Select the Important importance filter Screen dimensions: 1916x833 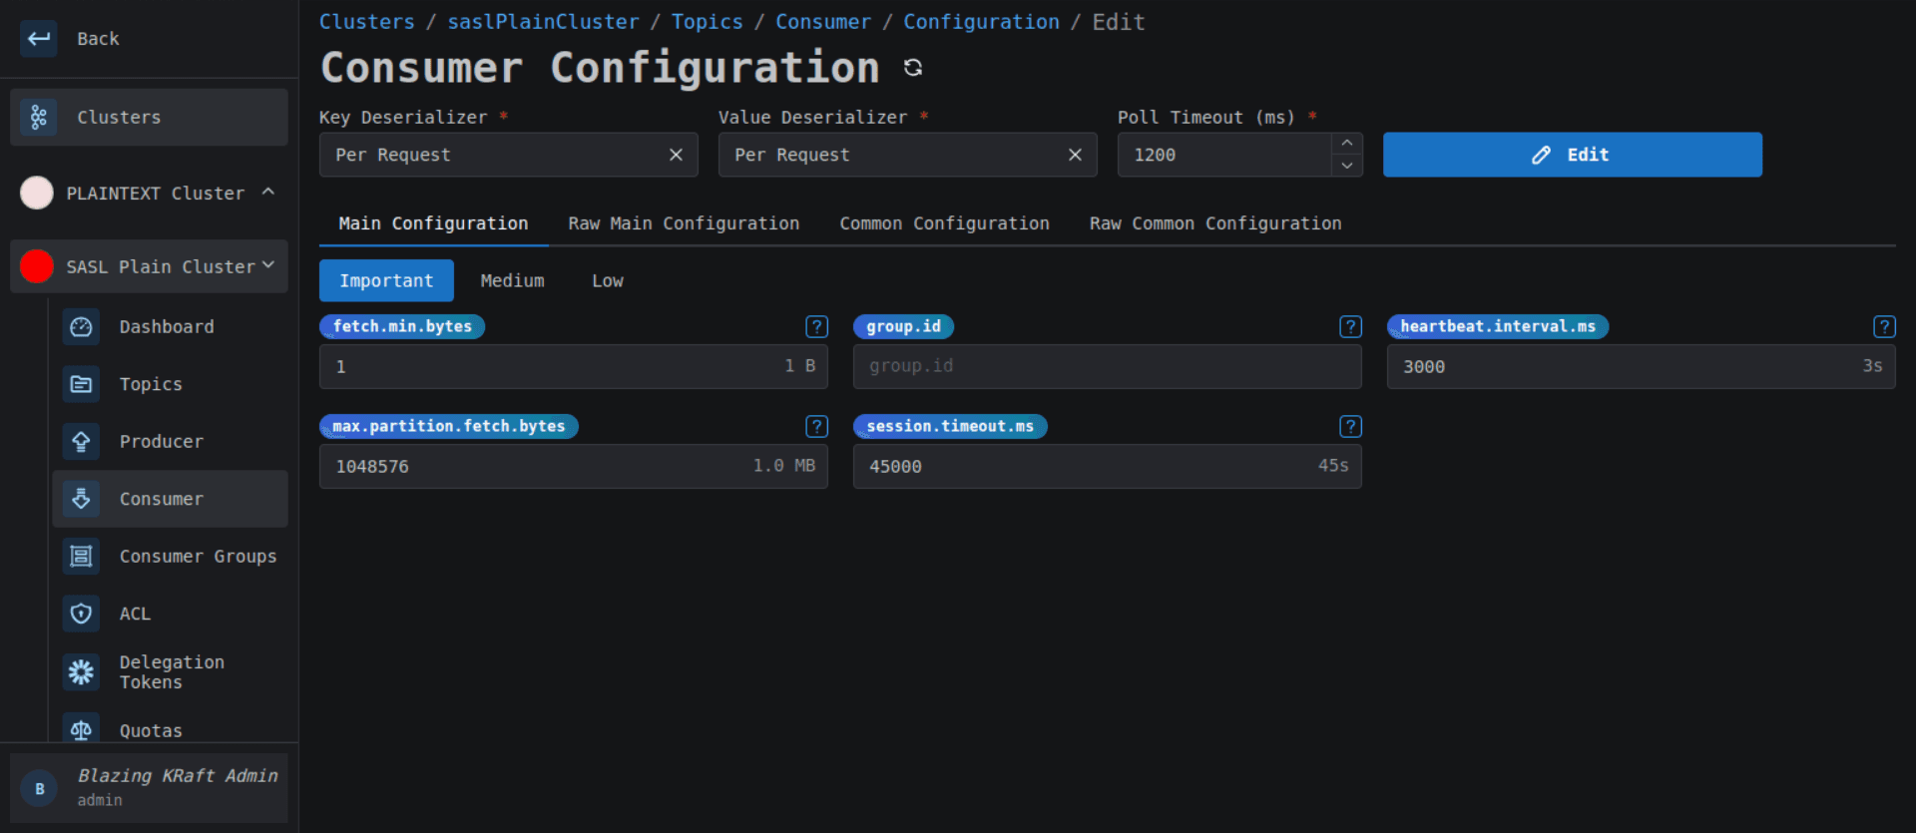[386, 280]
